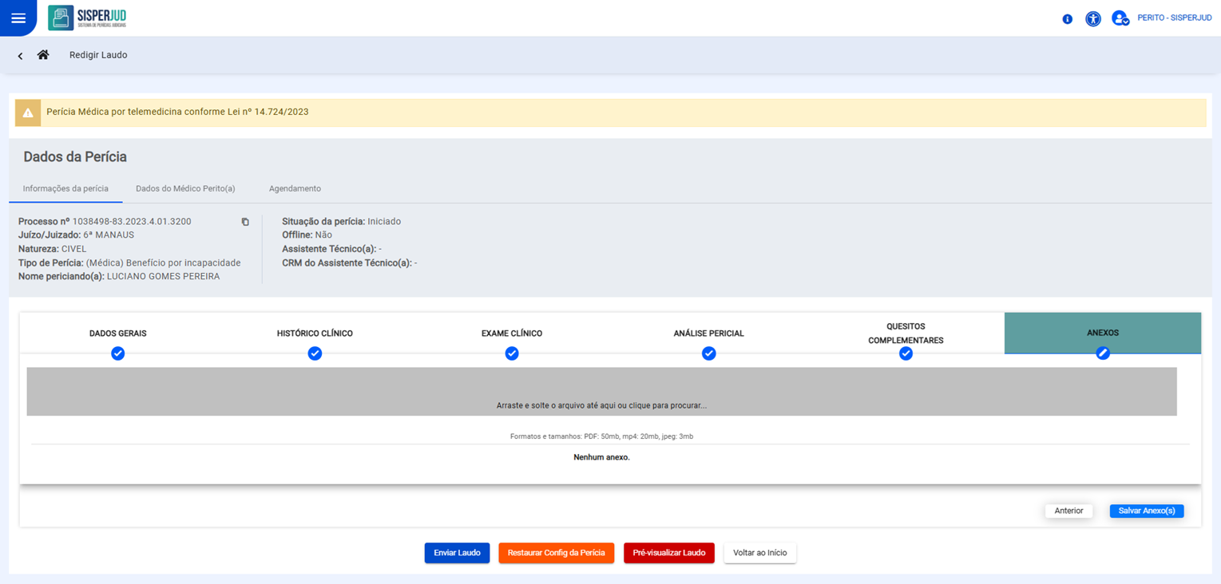This screenshot has height=584, width=1221.
Task: Click the user profile icon
Action: (x=1120, y=18)
